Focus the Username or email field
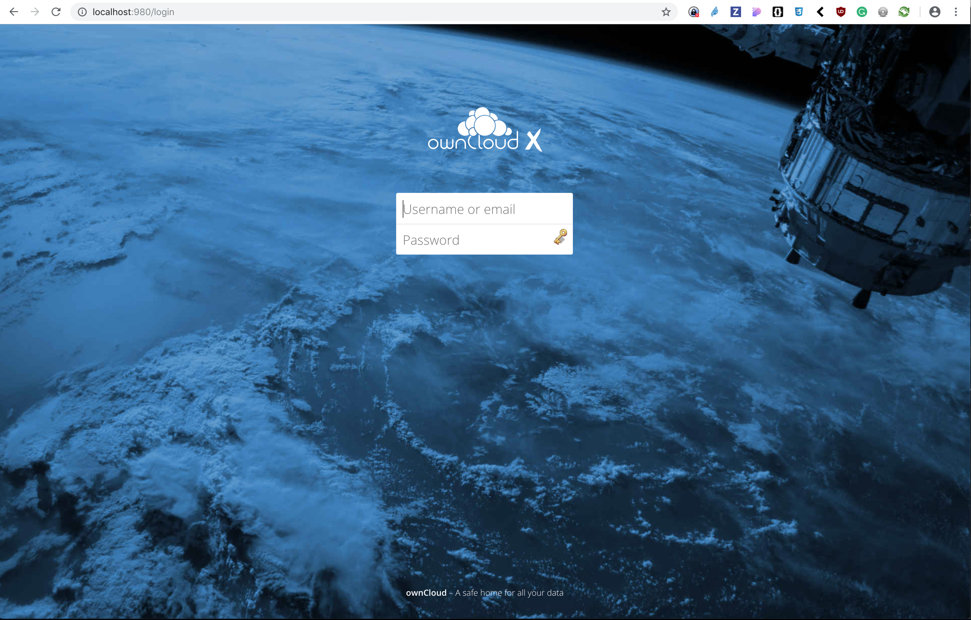The width and height of the screenshot is (971, 620). click(x=484, y=209)
